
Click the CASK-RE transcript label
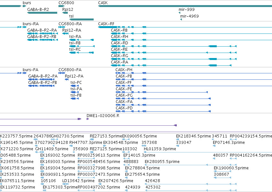click(x=119, y=49)
